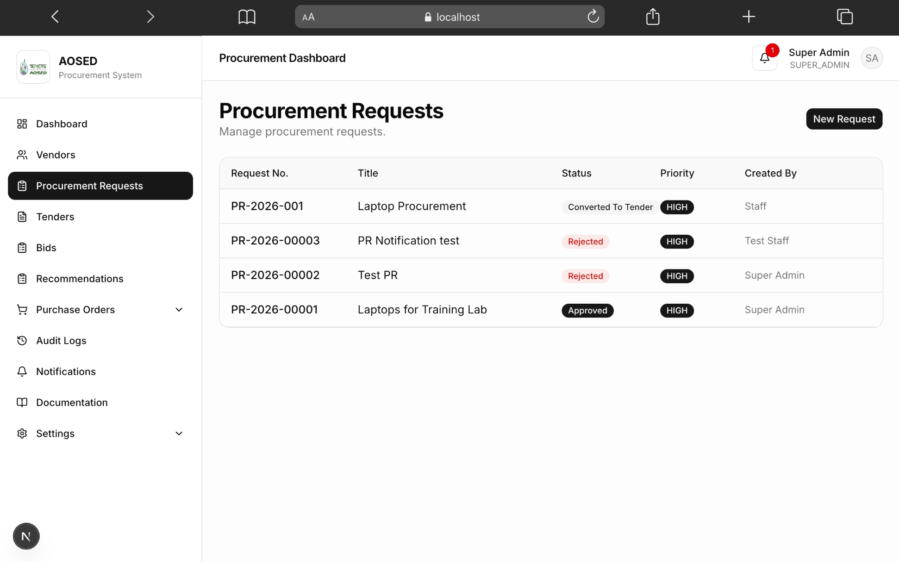This screenshot has height=562, width=899.
Task: Open browser bookmarks book icon
Action: coord(247,17)
